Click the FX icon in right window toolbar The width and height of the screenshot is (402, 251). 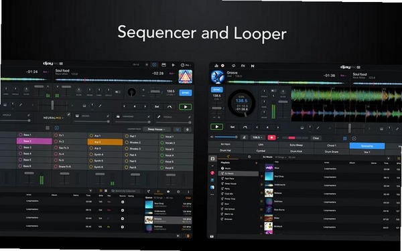[243, 66]
